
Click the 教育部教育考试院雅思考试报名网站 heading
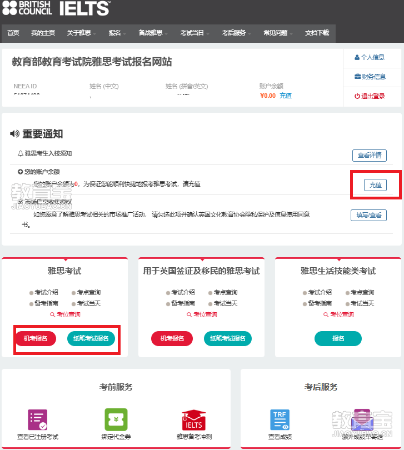coord(92,62)
